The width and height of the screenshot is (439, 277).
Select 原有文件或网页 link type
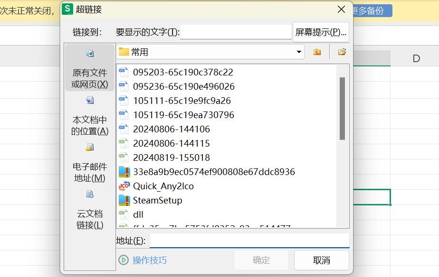pos(90,68)
